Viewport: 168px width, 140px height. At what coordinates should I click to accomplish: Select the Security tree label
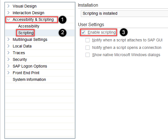point(20,60)
